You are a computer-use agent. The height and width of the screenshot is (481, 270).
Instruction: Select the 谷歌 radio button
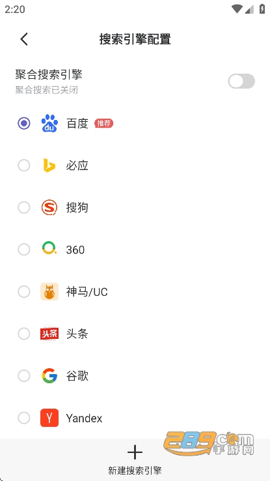click(24, 376)
